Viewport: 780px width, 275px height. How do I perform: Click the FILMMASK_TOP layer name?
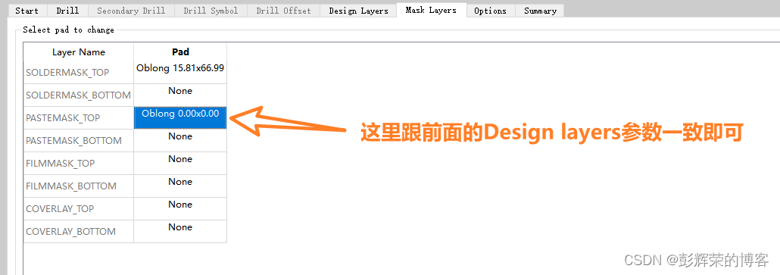coord(60,163)
